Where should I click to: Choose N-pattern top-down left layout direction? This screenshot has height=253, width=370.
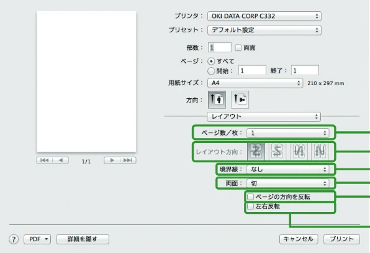click(x=299, y=151)
